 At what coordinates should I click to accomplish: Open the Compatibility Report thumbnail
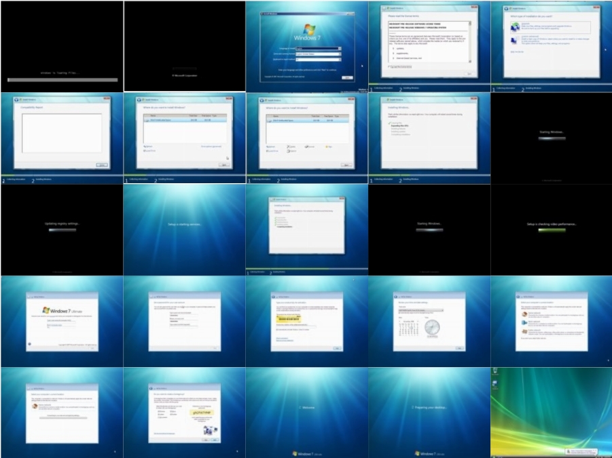click(x=62, y=138)
